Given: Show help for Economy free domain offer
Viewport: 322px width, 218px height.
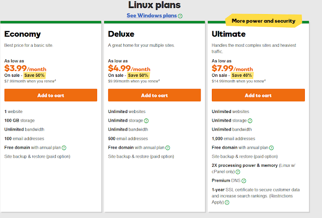Looking at the screenshot, I should (64, 148).
